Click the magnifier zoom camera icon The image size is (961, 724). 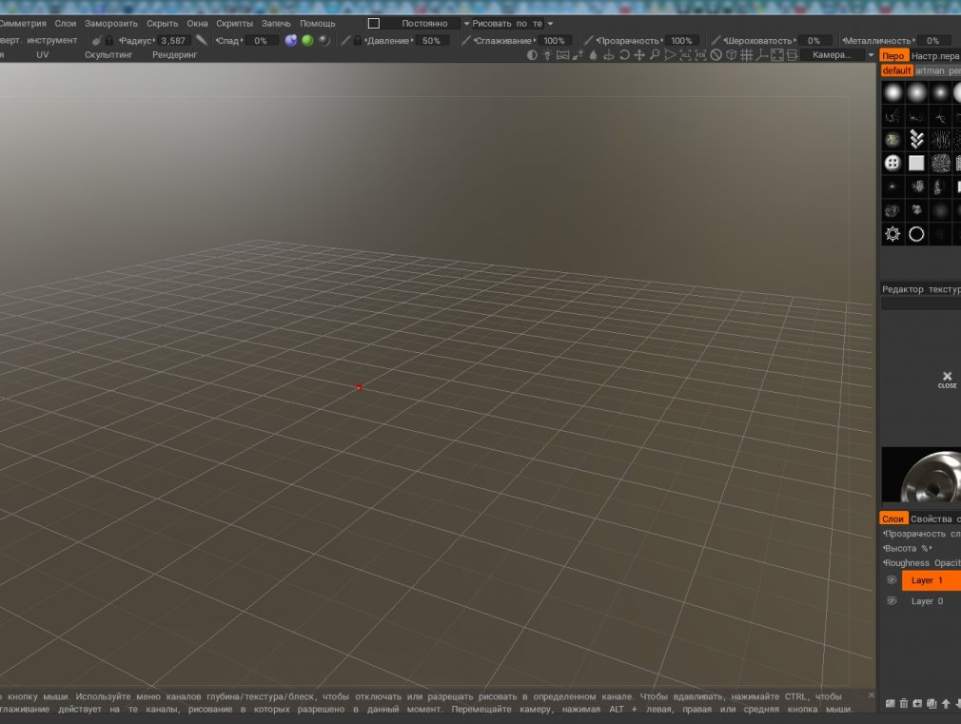[x=655, y=55]
